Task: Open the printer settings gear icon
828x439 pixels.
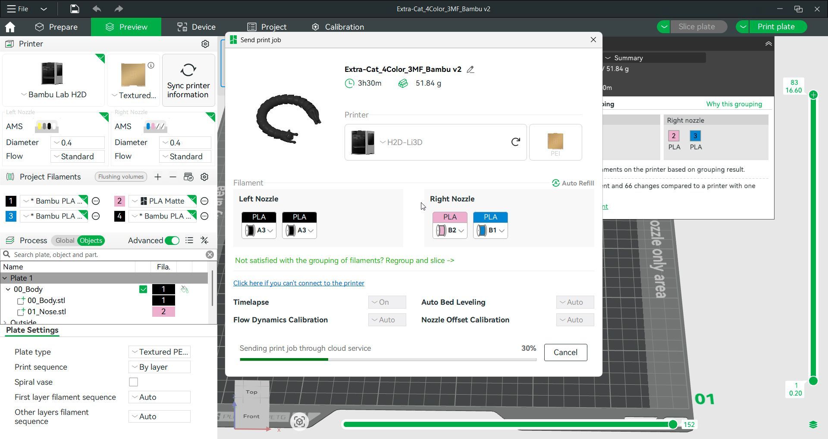Action: (205, 44)
